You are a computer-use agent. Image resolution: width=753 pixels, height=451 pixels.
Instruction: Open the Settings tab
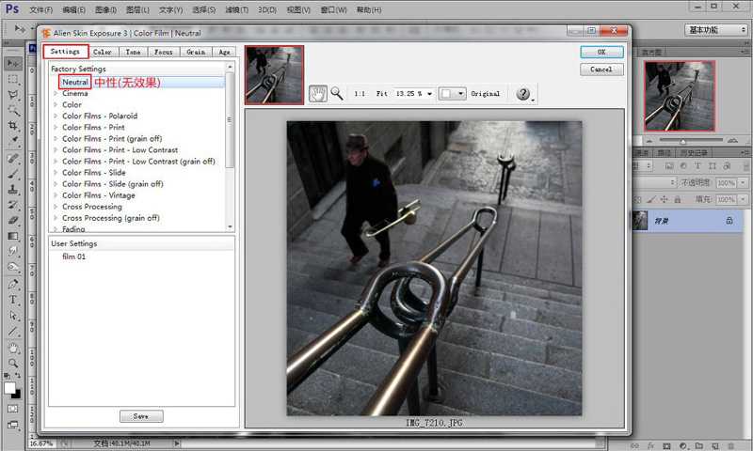(x=65, y=52)
